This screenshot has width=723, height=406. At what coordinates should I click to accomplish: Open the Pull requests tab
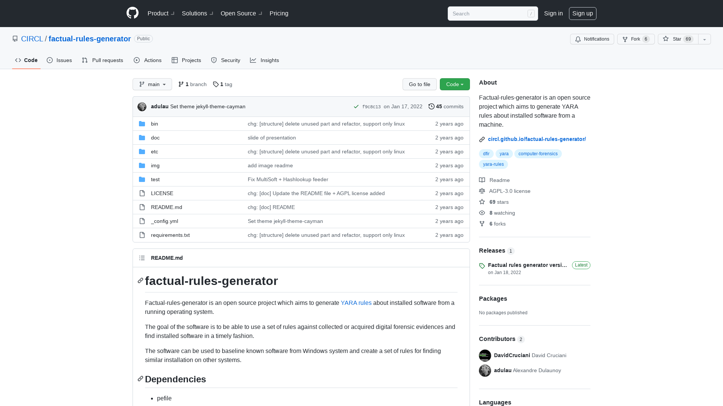click(x=102, y=60)
